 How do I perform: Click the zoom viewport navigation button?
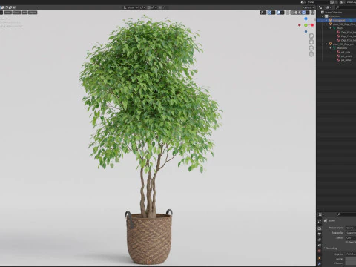[311, 36]
